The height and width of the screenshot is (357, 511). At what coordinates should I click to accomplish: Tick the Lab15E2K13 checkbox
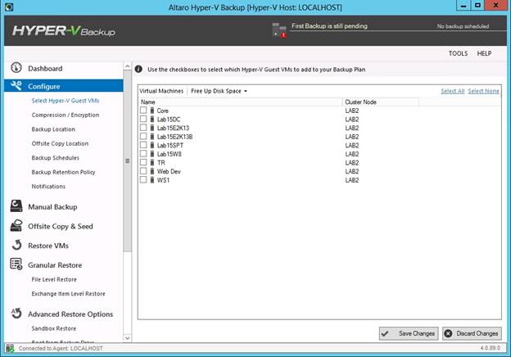coord(143,128)
